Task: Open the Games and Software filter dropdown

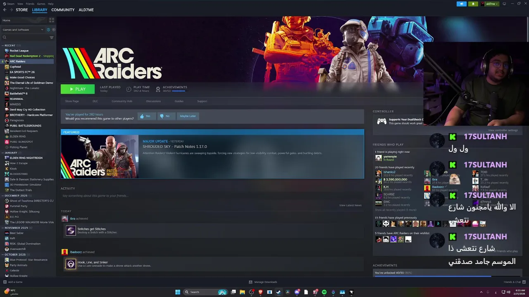Action: click(23, 30)
